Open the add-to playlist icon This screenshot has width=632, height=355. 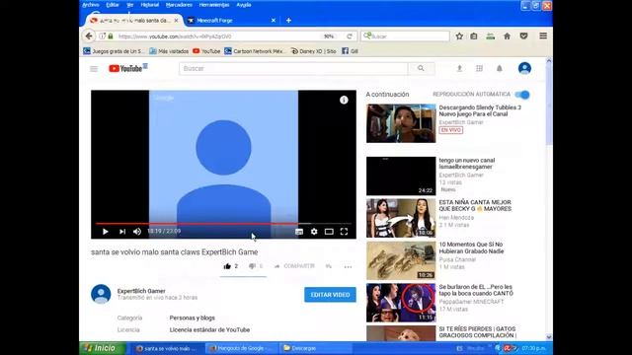(329, 266)
